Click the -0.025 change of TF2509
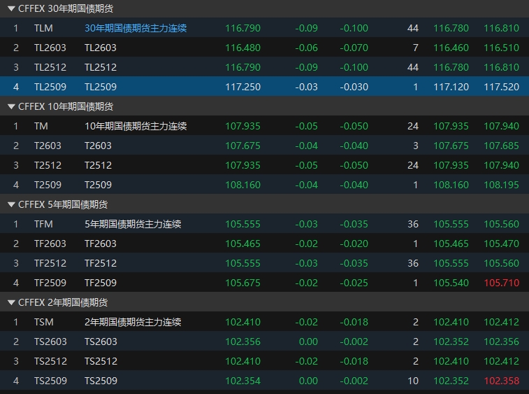Image resolution: width=529 pixels, height=394 pixels. (354, 283)
